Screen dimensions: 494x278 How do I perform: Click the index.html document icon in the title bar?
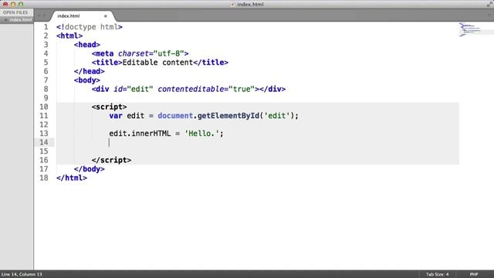click(x=233, y=5)
